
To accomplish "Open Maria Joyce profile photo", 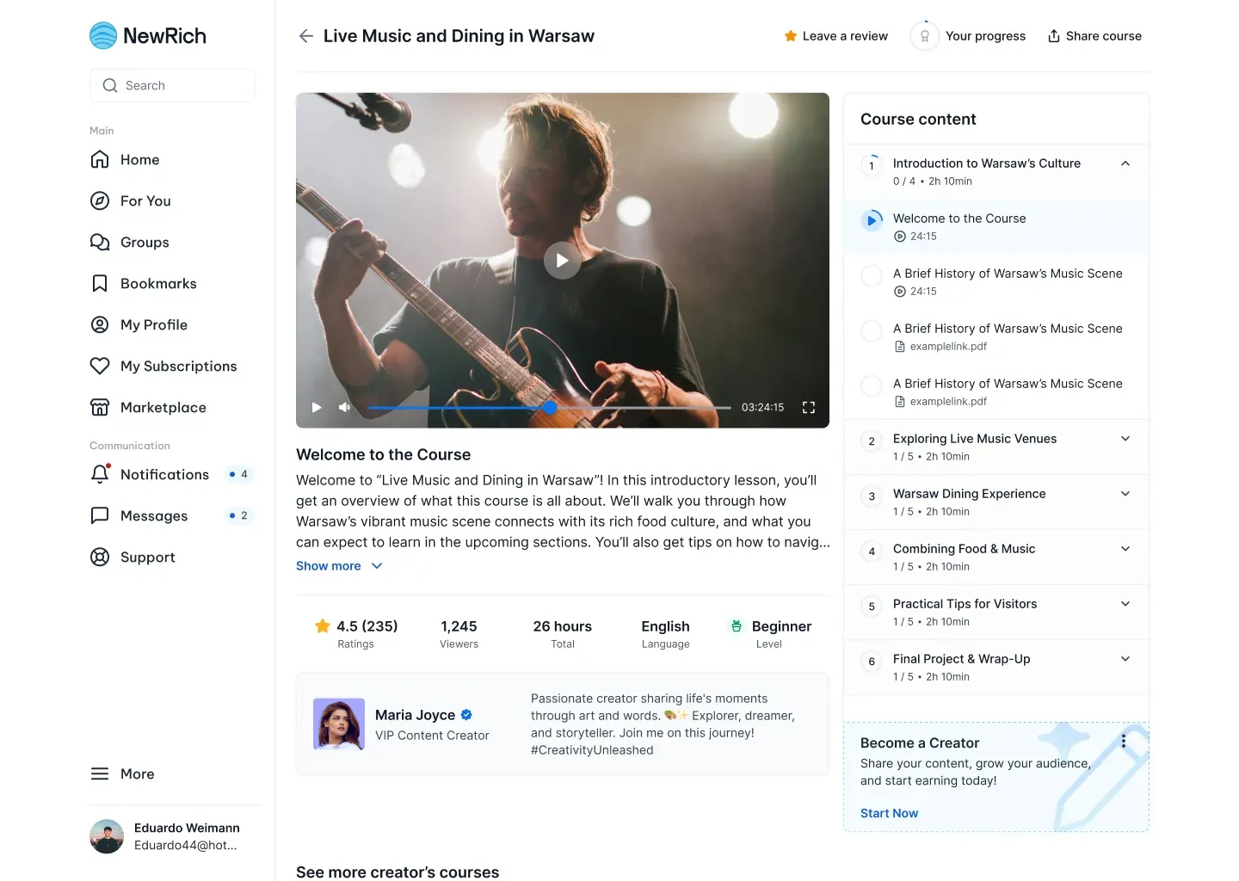I will [x=339, y=724].
